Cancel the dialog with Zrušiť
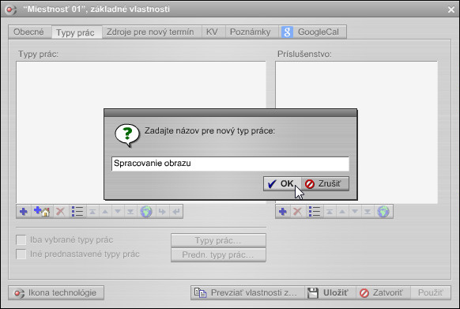The height and width of the screenshot is (309, 460). point(325,183)
